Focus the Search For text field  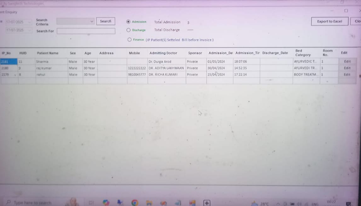[86, 31]
